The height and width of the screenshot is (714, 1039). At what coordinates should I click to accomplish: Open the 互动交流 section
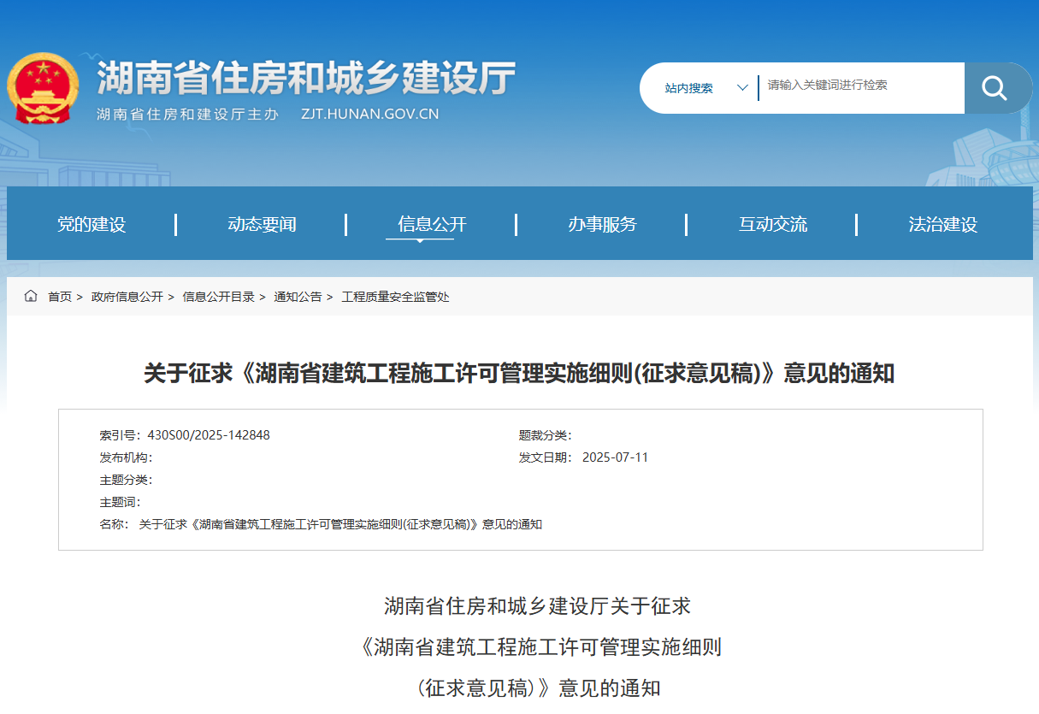click(x=771, y=223)
